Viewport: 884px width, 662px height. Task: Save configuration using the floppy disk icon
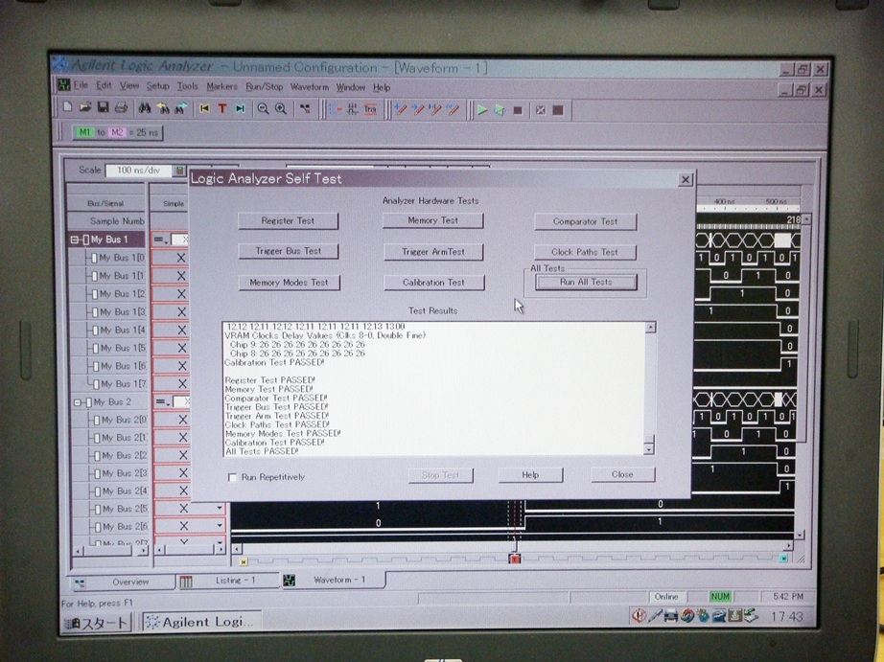pyautogui.click(x=103, y=107)
